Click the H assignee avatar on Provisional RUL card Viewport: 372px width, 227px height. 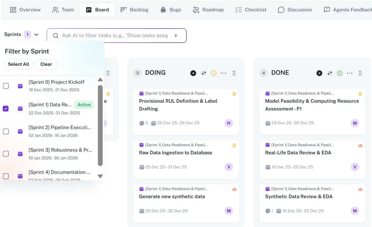[x=228, y=123]
